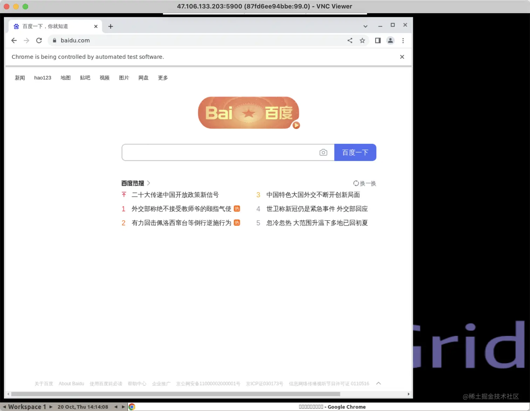530x411 pixels.
Task: Open 关于百度 footer link
Action: point(44,384)
